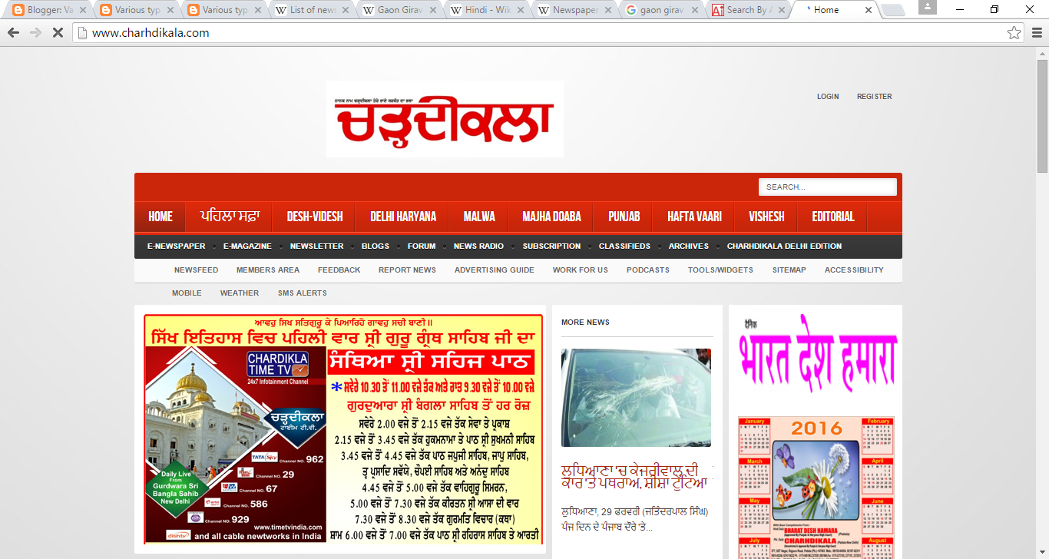Screen dimensions: 1049x559
Task: Open the HAFTA VAARI section
Action: [x=694, y=217]
